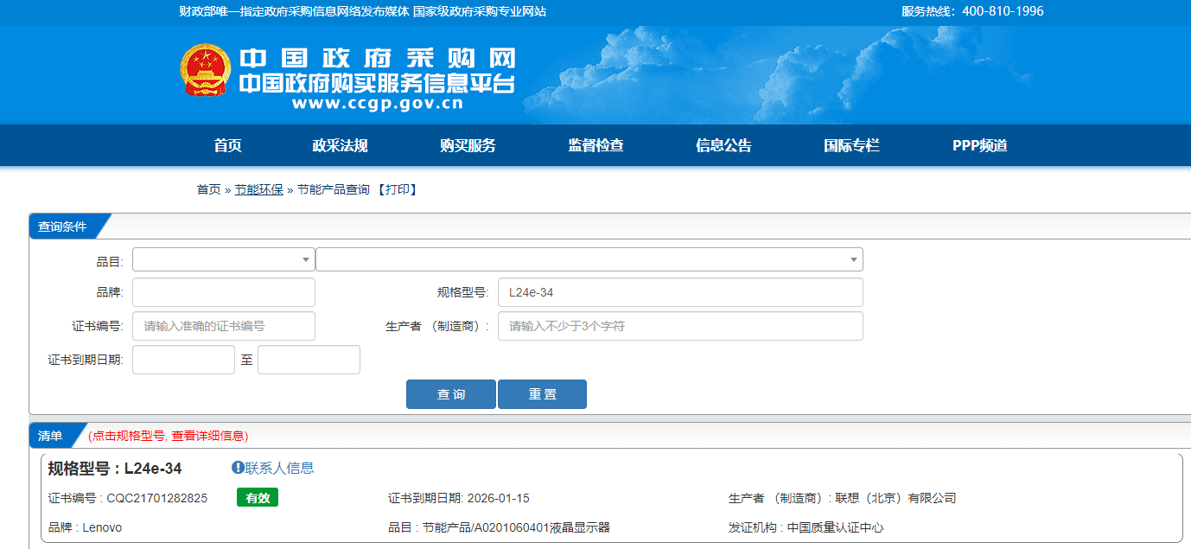Viewport: 1191px width, 549px height.
Task: Click the 中国政府购买服务信息平台 subtitle
Action: [x=378, y=83]
